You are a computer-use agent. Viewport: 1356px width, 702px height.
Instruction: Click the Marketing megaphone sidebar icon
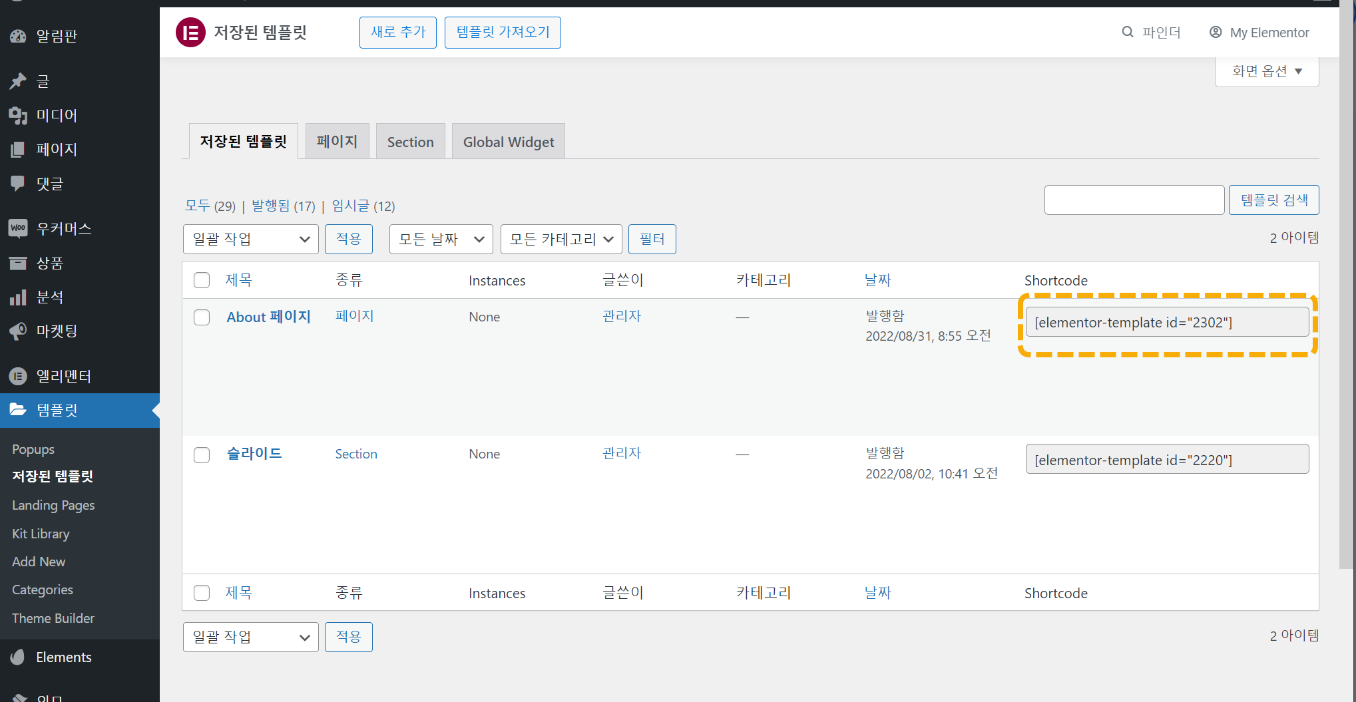point(18,331)
